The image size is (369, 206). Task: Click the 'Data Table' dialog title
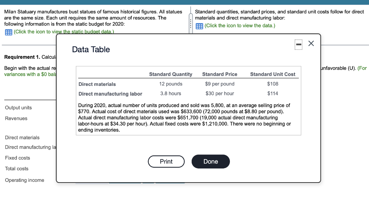coord(91,49)
